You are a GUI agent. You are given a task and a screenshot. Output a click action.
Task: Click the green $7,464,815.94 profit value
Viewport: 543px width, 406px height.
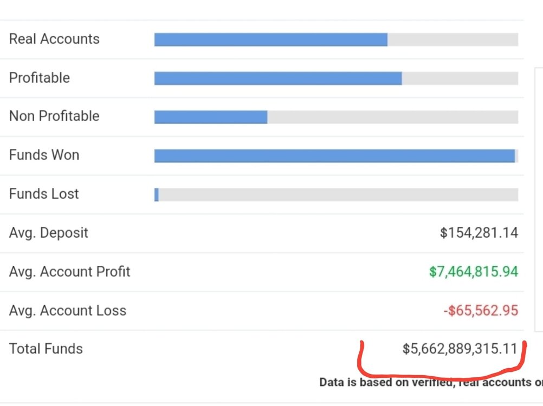click(474, 272)
